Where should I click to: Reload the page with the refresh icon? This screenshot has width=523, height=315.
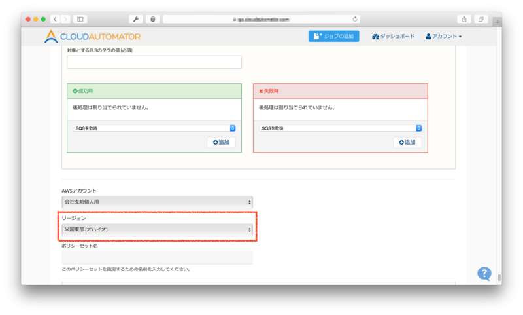pos(355,19)
